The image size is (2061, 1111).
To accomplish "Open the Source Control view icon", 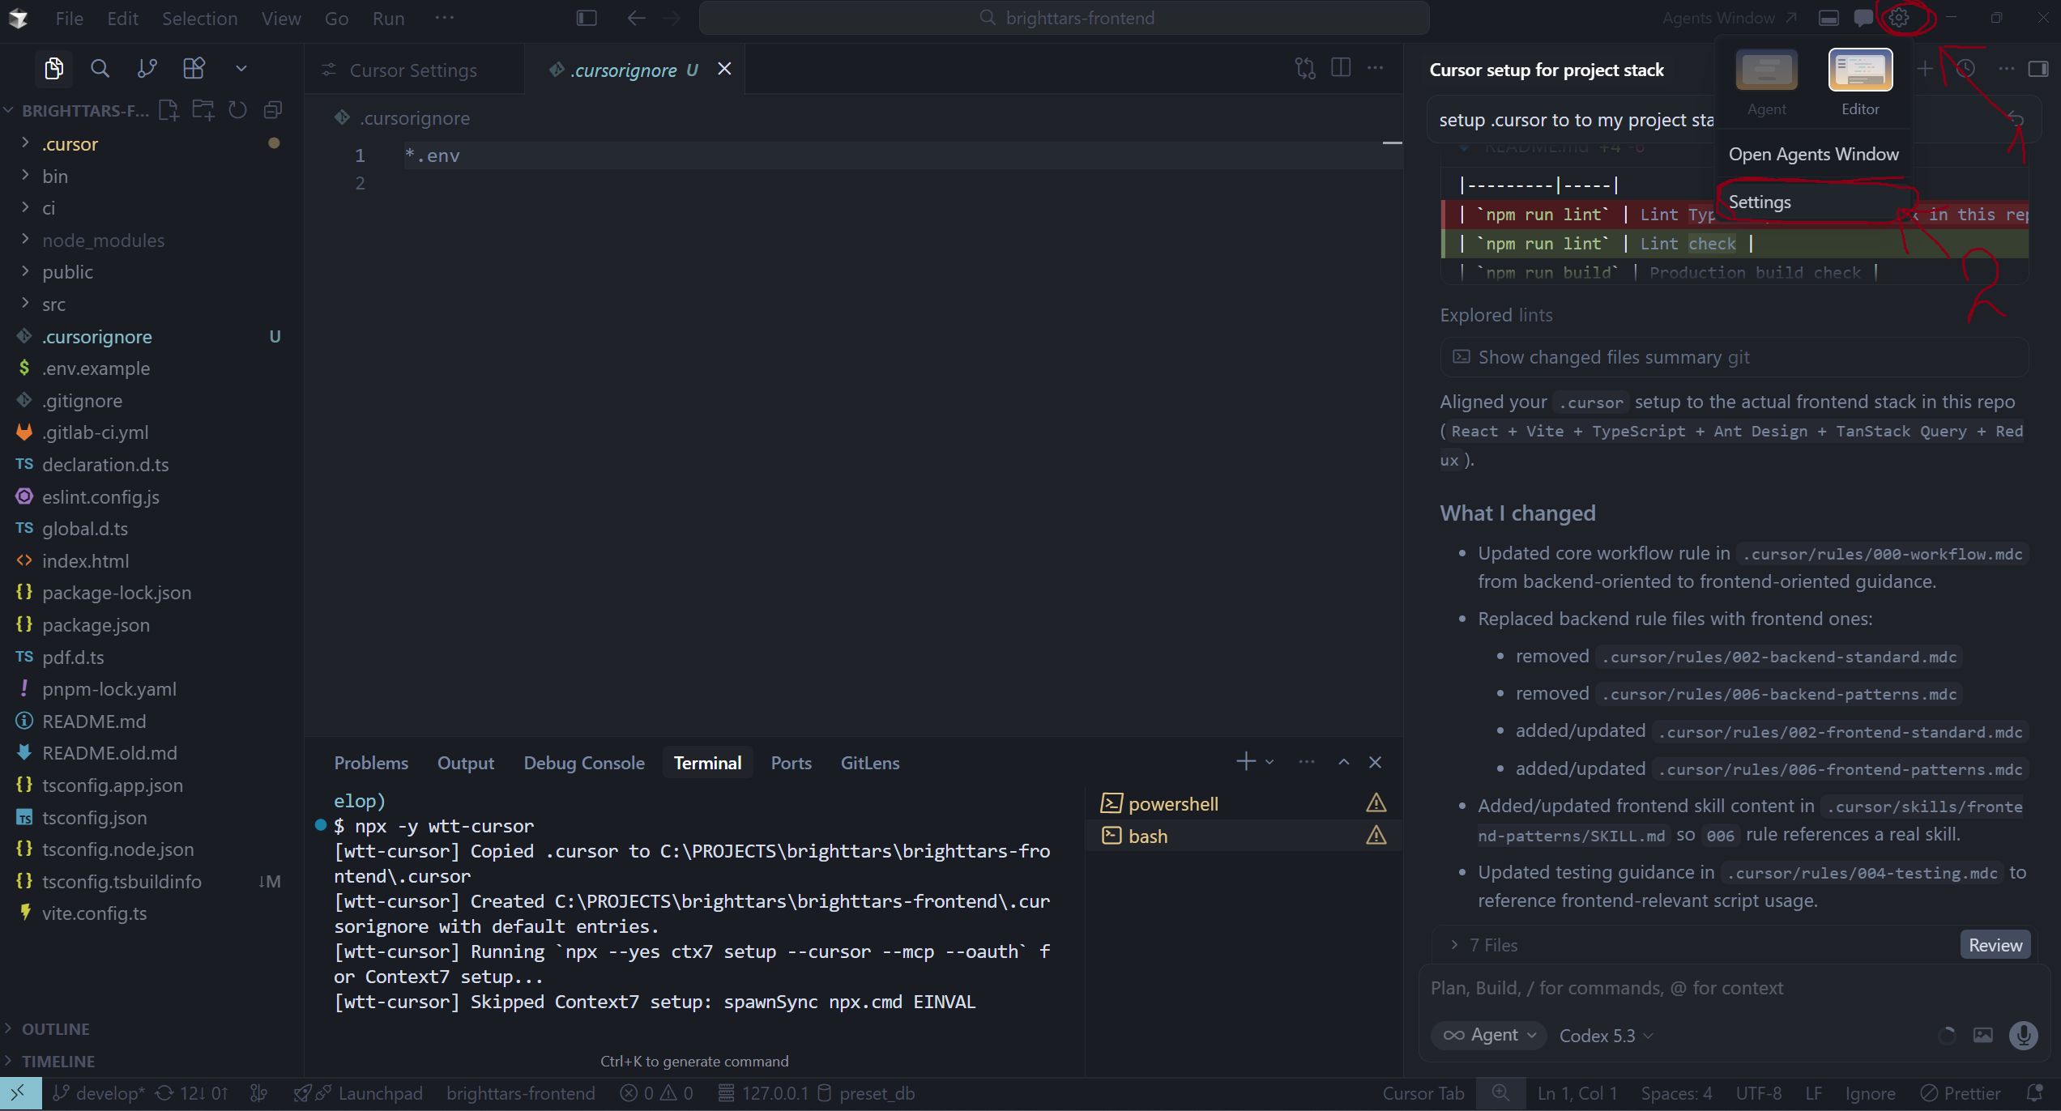I will (147, 69).
